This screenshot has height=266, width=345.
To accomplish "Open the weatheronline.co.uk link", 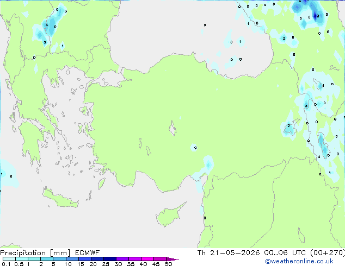I will [299, 261].
